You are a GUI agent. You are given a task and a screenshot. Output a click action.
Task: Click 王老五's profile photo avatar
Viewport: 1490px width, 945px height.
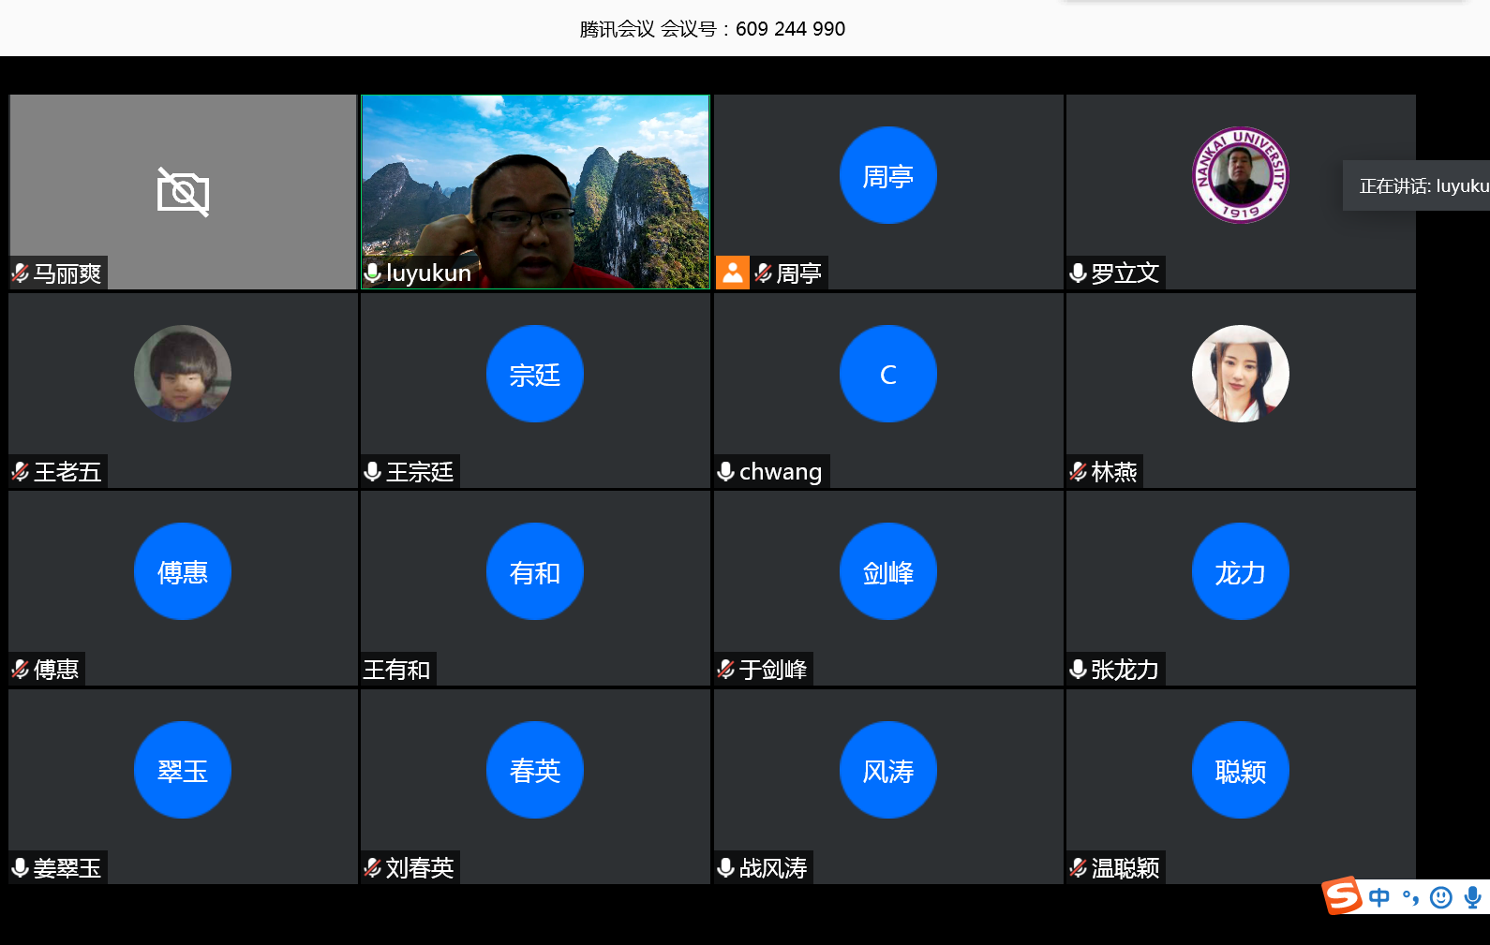point(183,374)
